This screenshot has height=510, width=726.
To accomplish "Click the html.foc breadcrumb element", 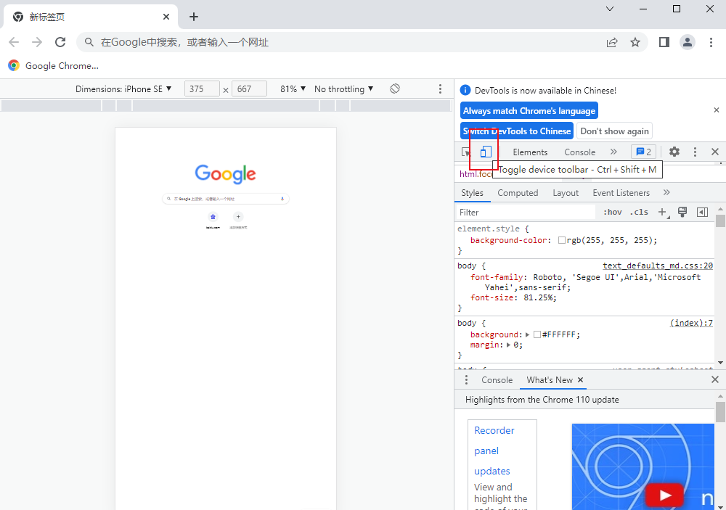I will point(476,174).
